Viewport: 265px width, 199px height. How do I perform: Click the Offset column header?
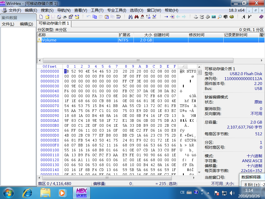click(49, 66)
